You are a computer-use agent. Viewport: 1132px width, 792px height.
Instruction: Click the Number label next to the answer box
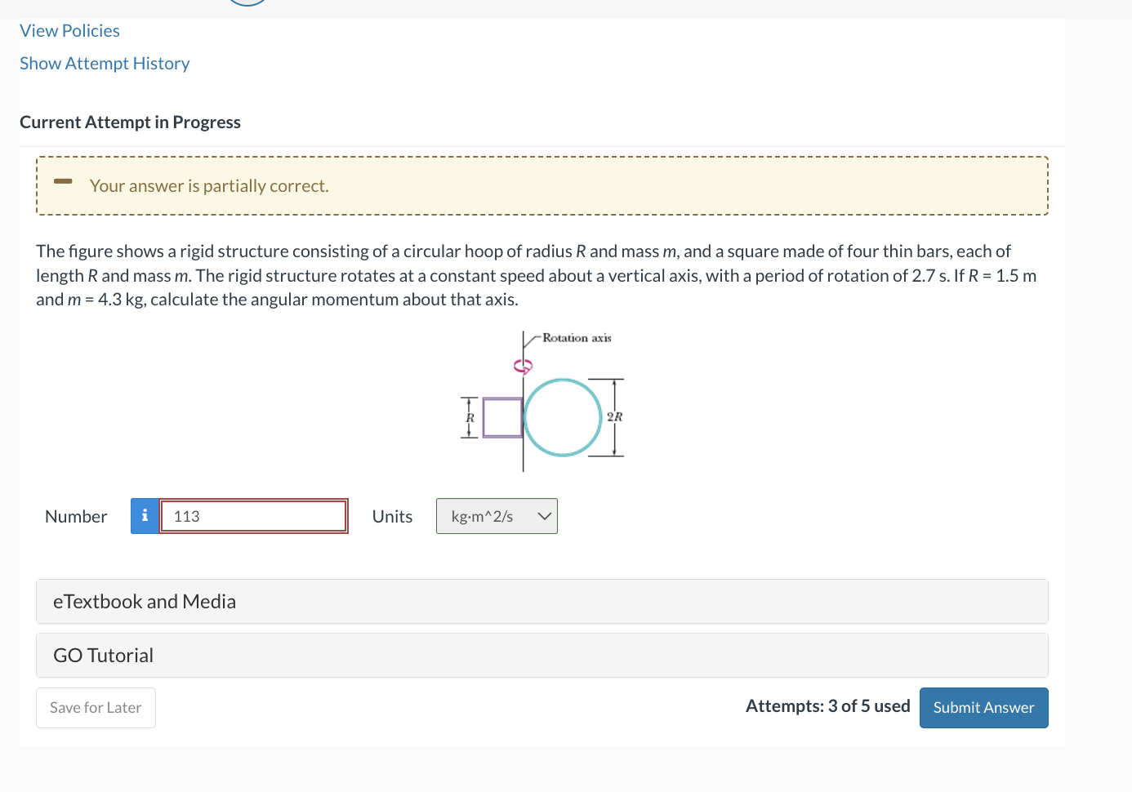75,516
